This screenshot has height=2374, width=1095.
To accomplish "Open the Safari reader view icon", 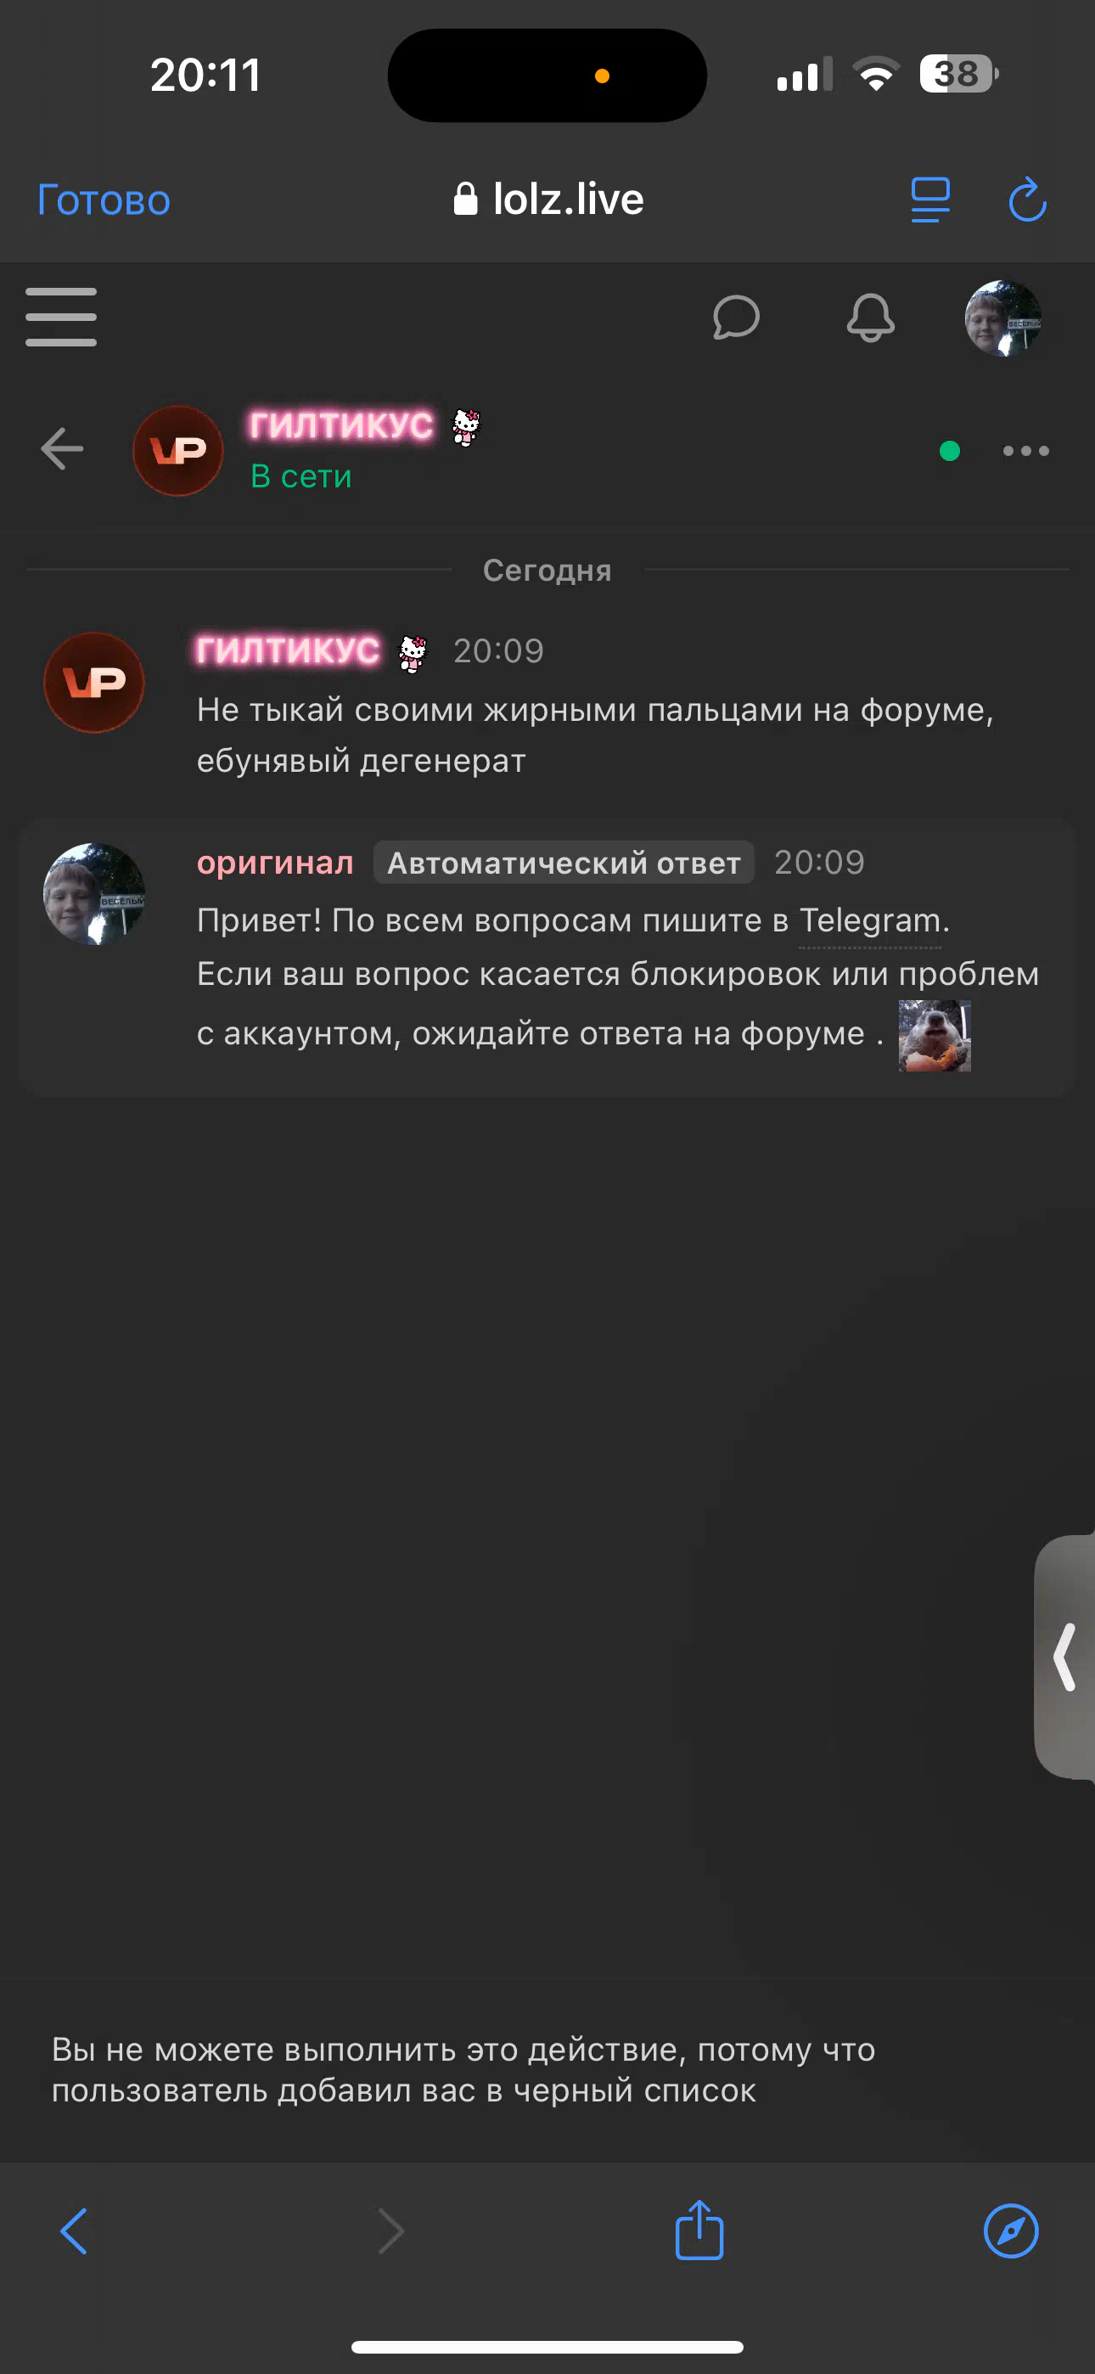I will 930,200.
